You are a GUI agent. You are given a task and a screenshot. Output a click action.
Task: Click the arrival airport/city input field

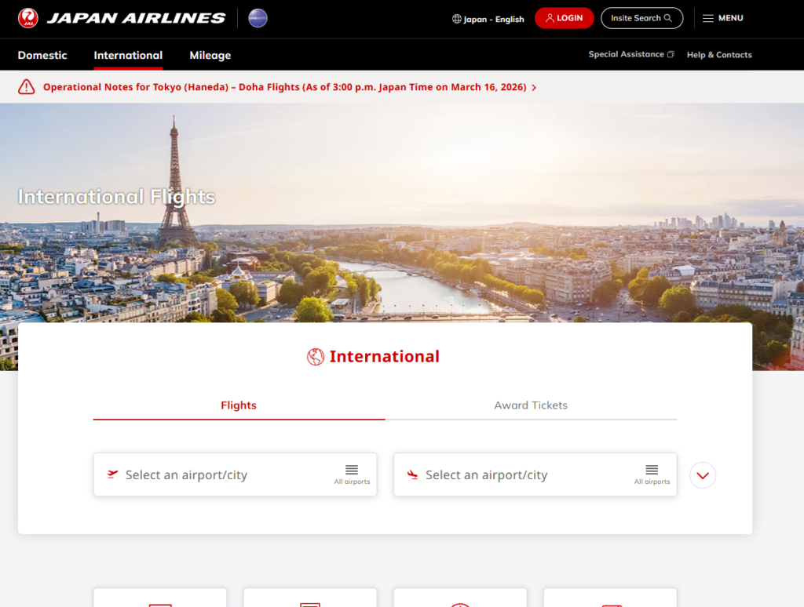coord(518,475)
